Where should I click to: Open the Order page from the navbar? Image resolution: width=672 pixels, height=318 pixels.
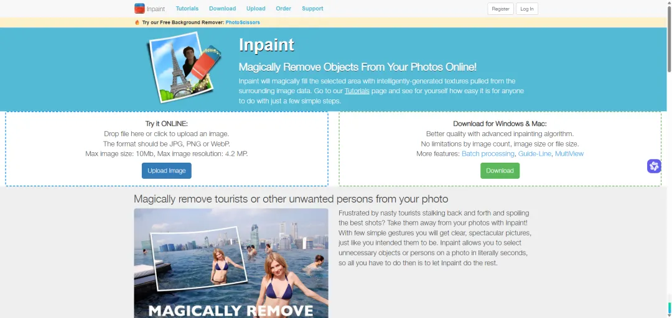[x=283, y=9]
